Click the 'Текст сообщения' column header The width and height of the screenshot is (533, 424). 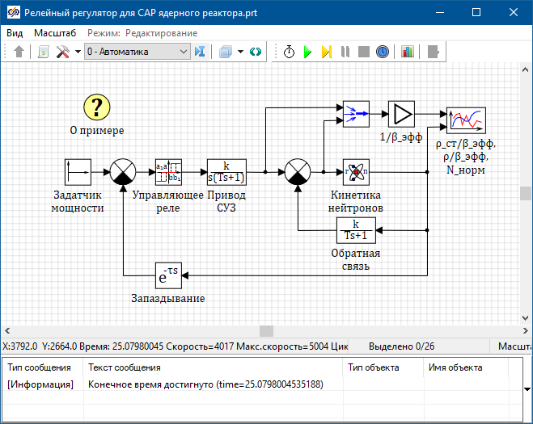click(124, 367)
